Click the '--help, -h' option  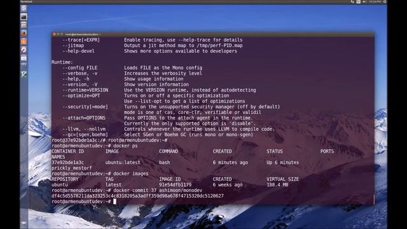pyautogui.click(x=76, y=79)
